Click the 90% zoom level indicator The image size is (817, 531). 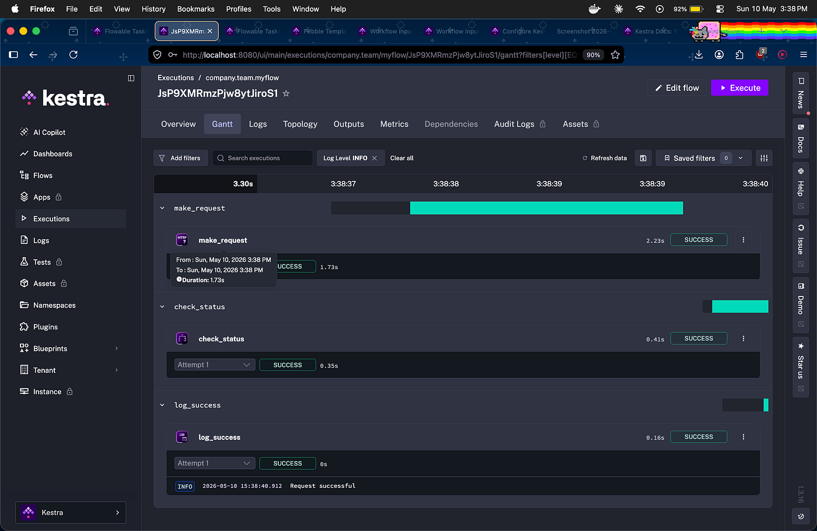[x=593, y=55]
